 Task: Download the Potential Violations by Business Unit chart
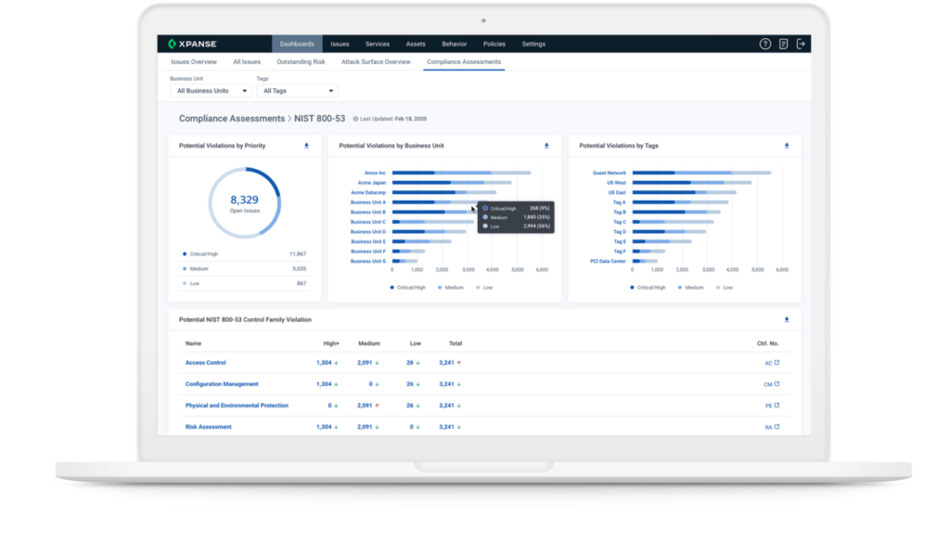[545, 146]
